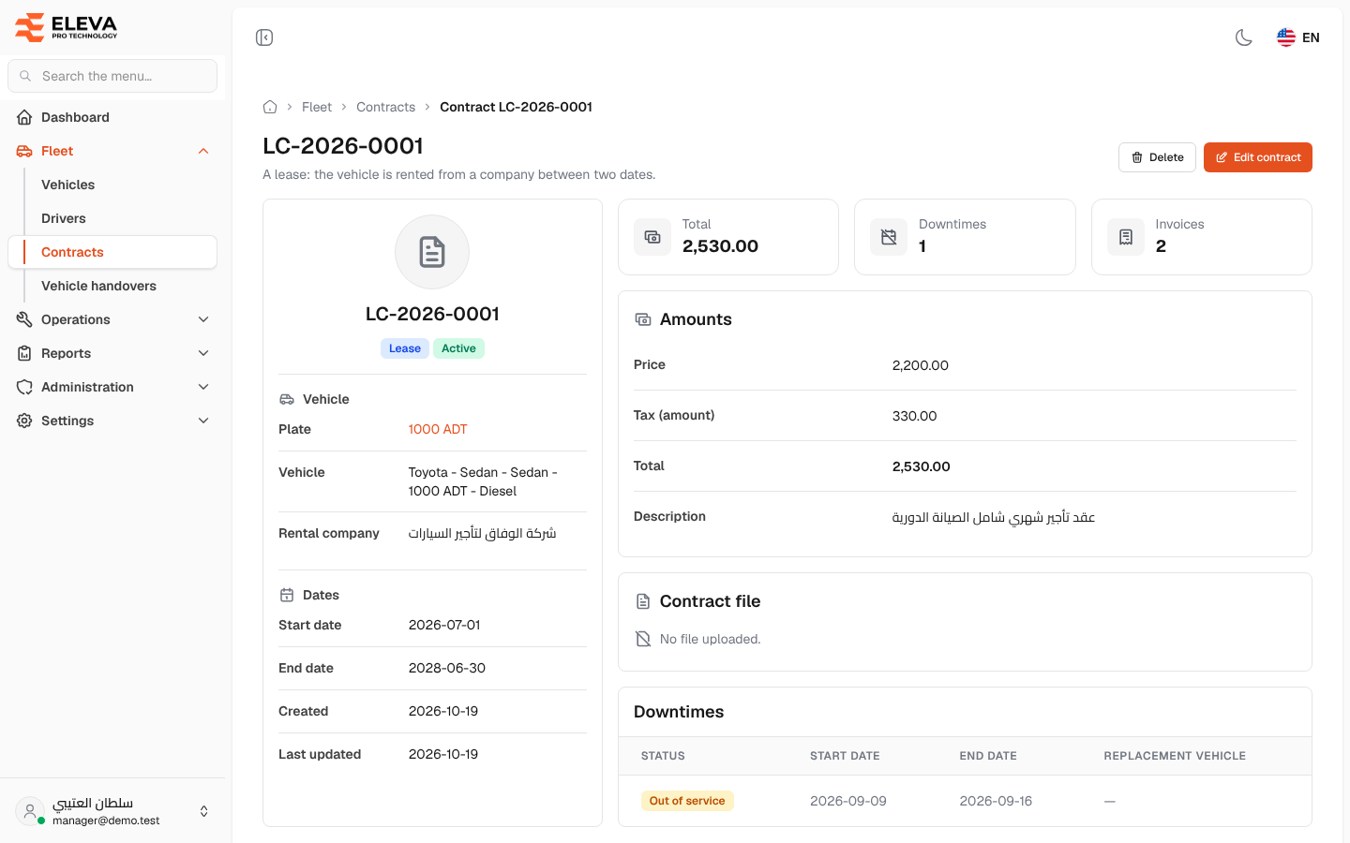Viewport: 1350px width, 843px height.
Task: Open Vehicles in the Fleet submenu
Action: tap(67, 185)
